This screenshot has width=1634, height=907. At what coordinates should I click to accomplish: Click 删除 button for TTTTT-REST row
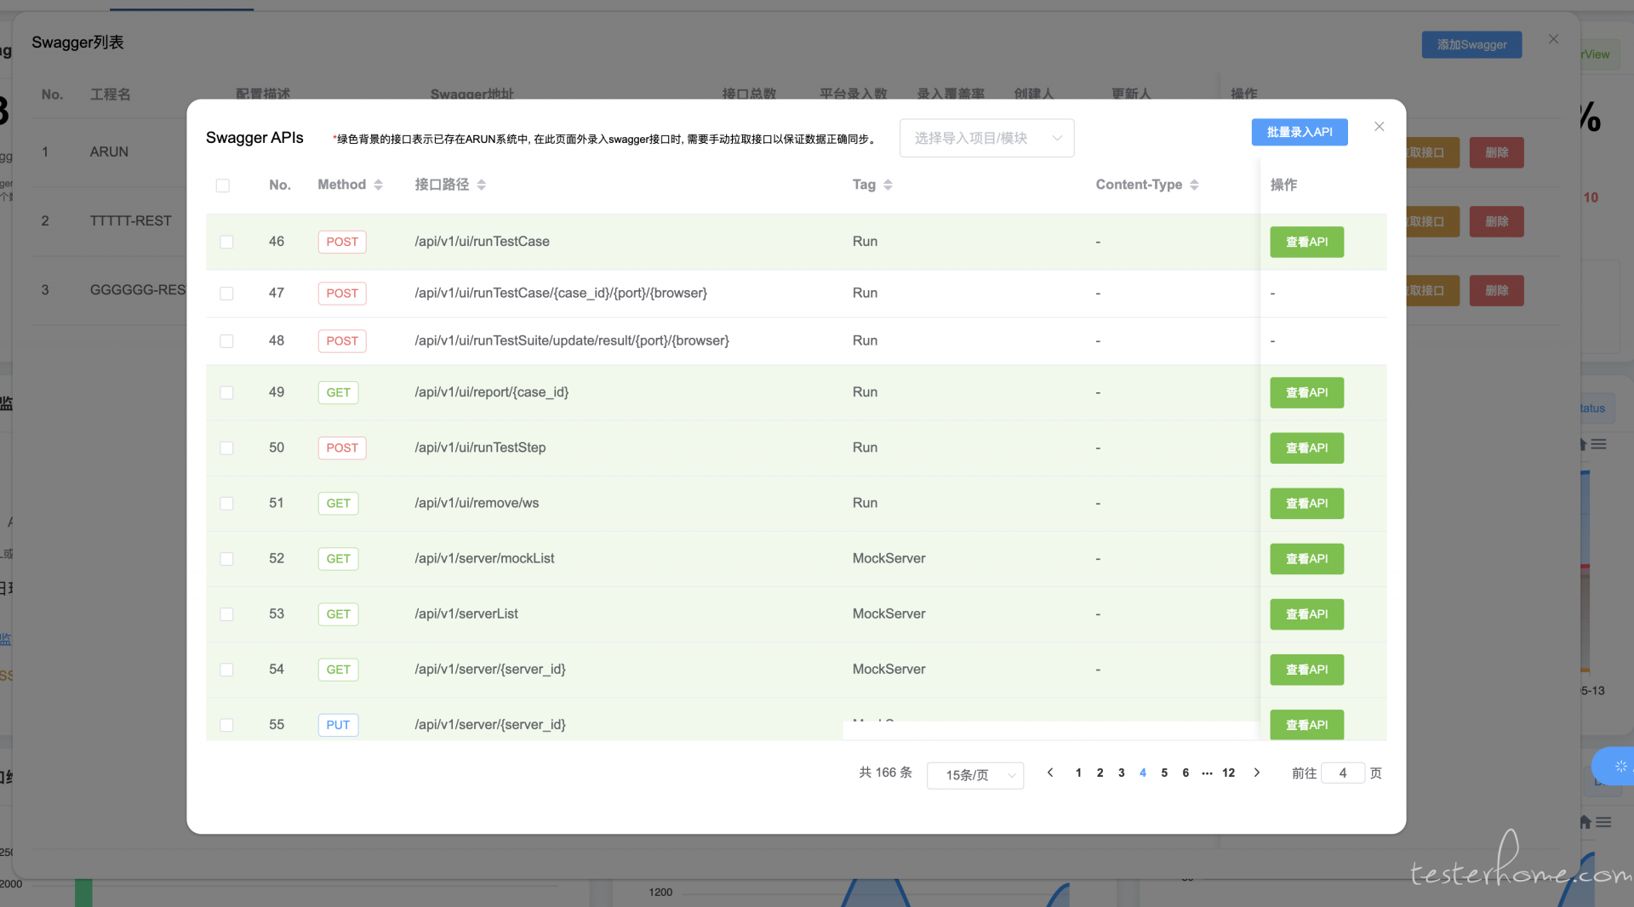pos(1496,221)
